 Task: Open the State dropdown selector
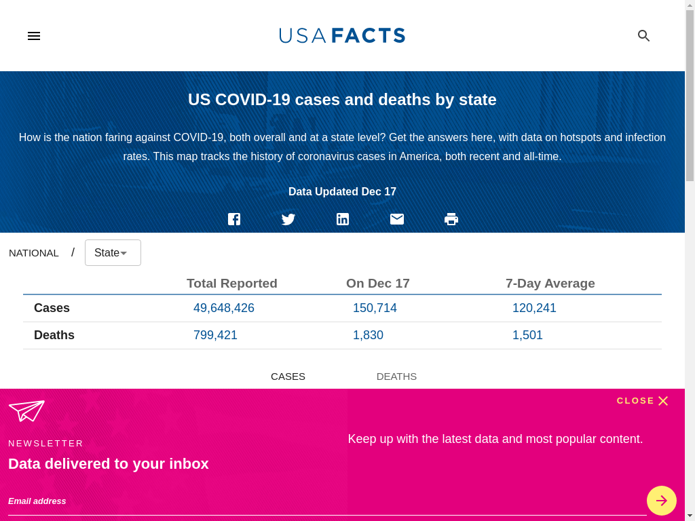113,253
